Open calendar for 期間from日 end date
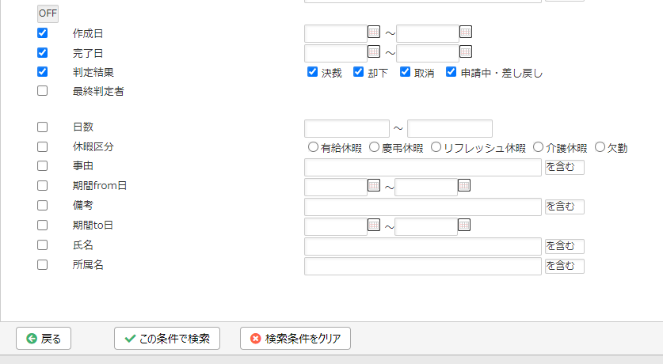 coord(464,185)
